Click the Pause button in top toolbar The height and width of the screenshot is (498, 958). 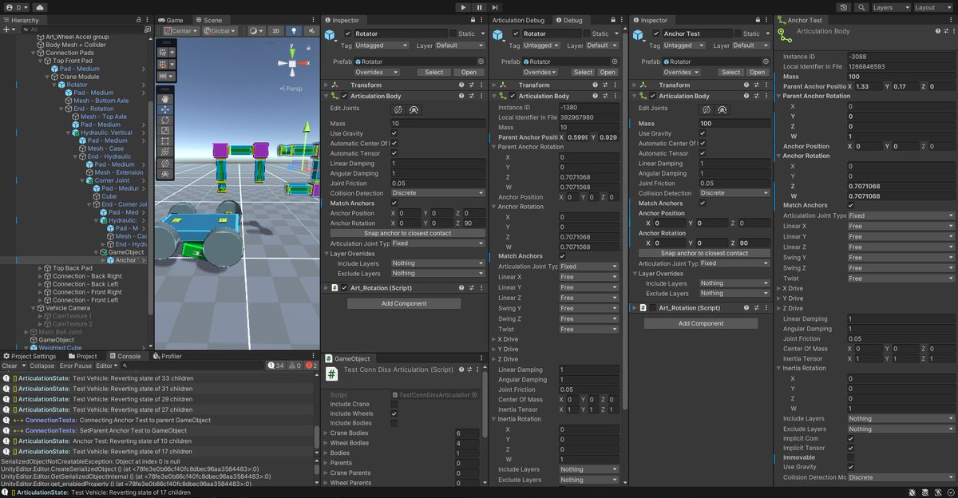(479, 7)
